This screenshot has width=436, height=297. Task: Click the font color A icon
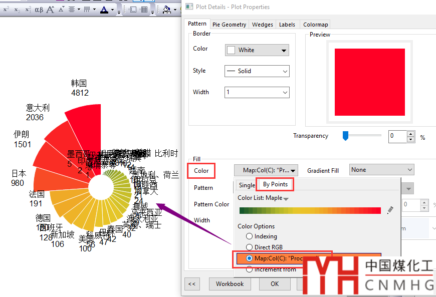pos(104,10)
